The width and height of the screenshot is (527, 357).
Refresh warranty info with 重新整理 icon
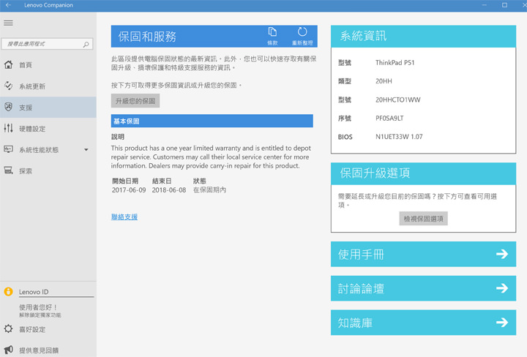click(x=302, y=32)
